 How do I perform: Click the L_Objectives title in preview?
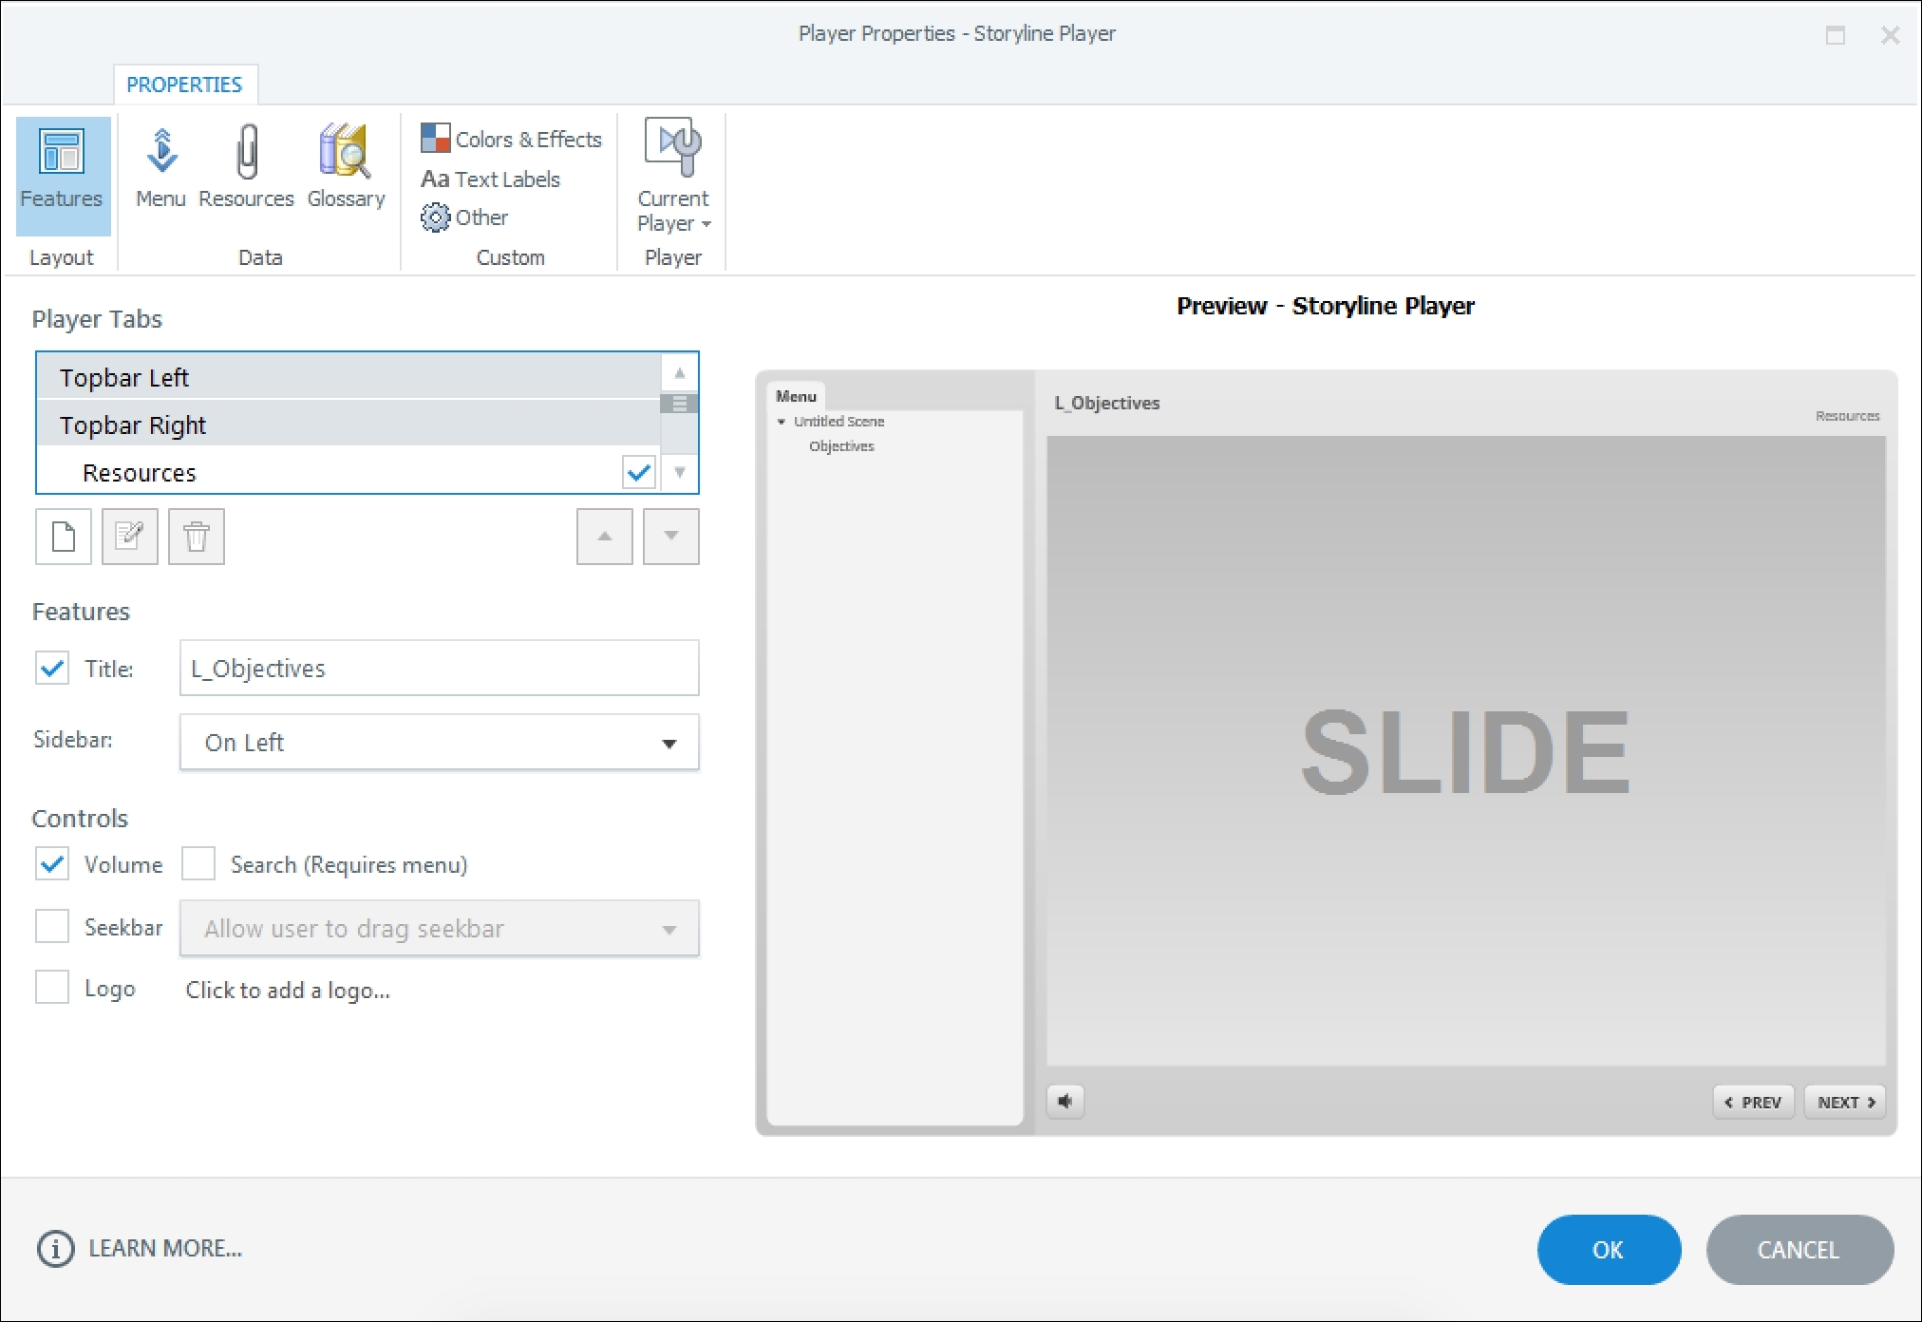(1107, 403)
